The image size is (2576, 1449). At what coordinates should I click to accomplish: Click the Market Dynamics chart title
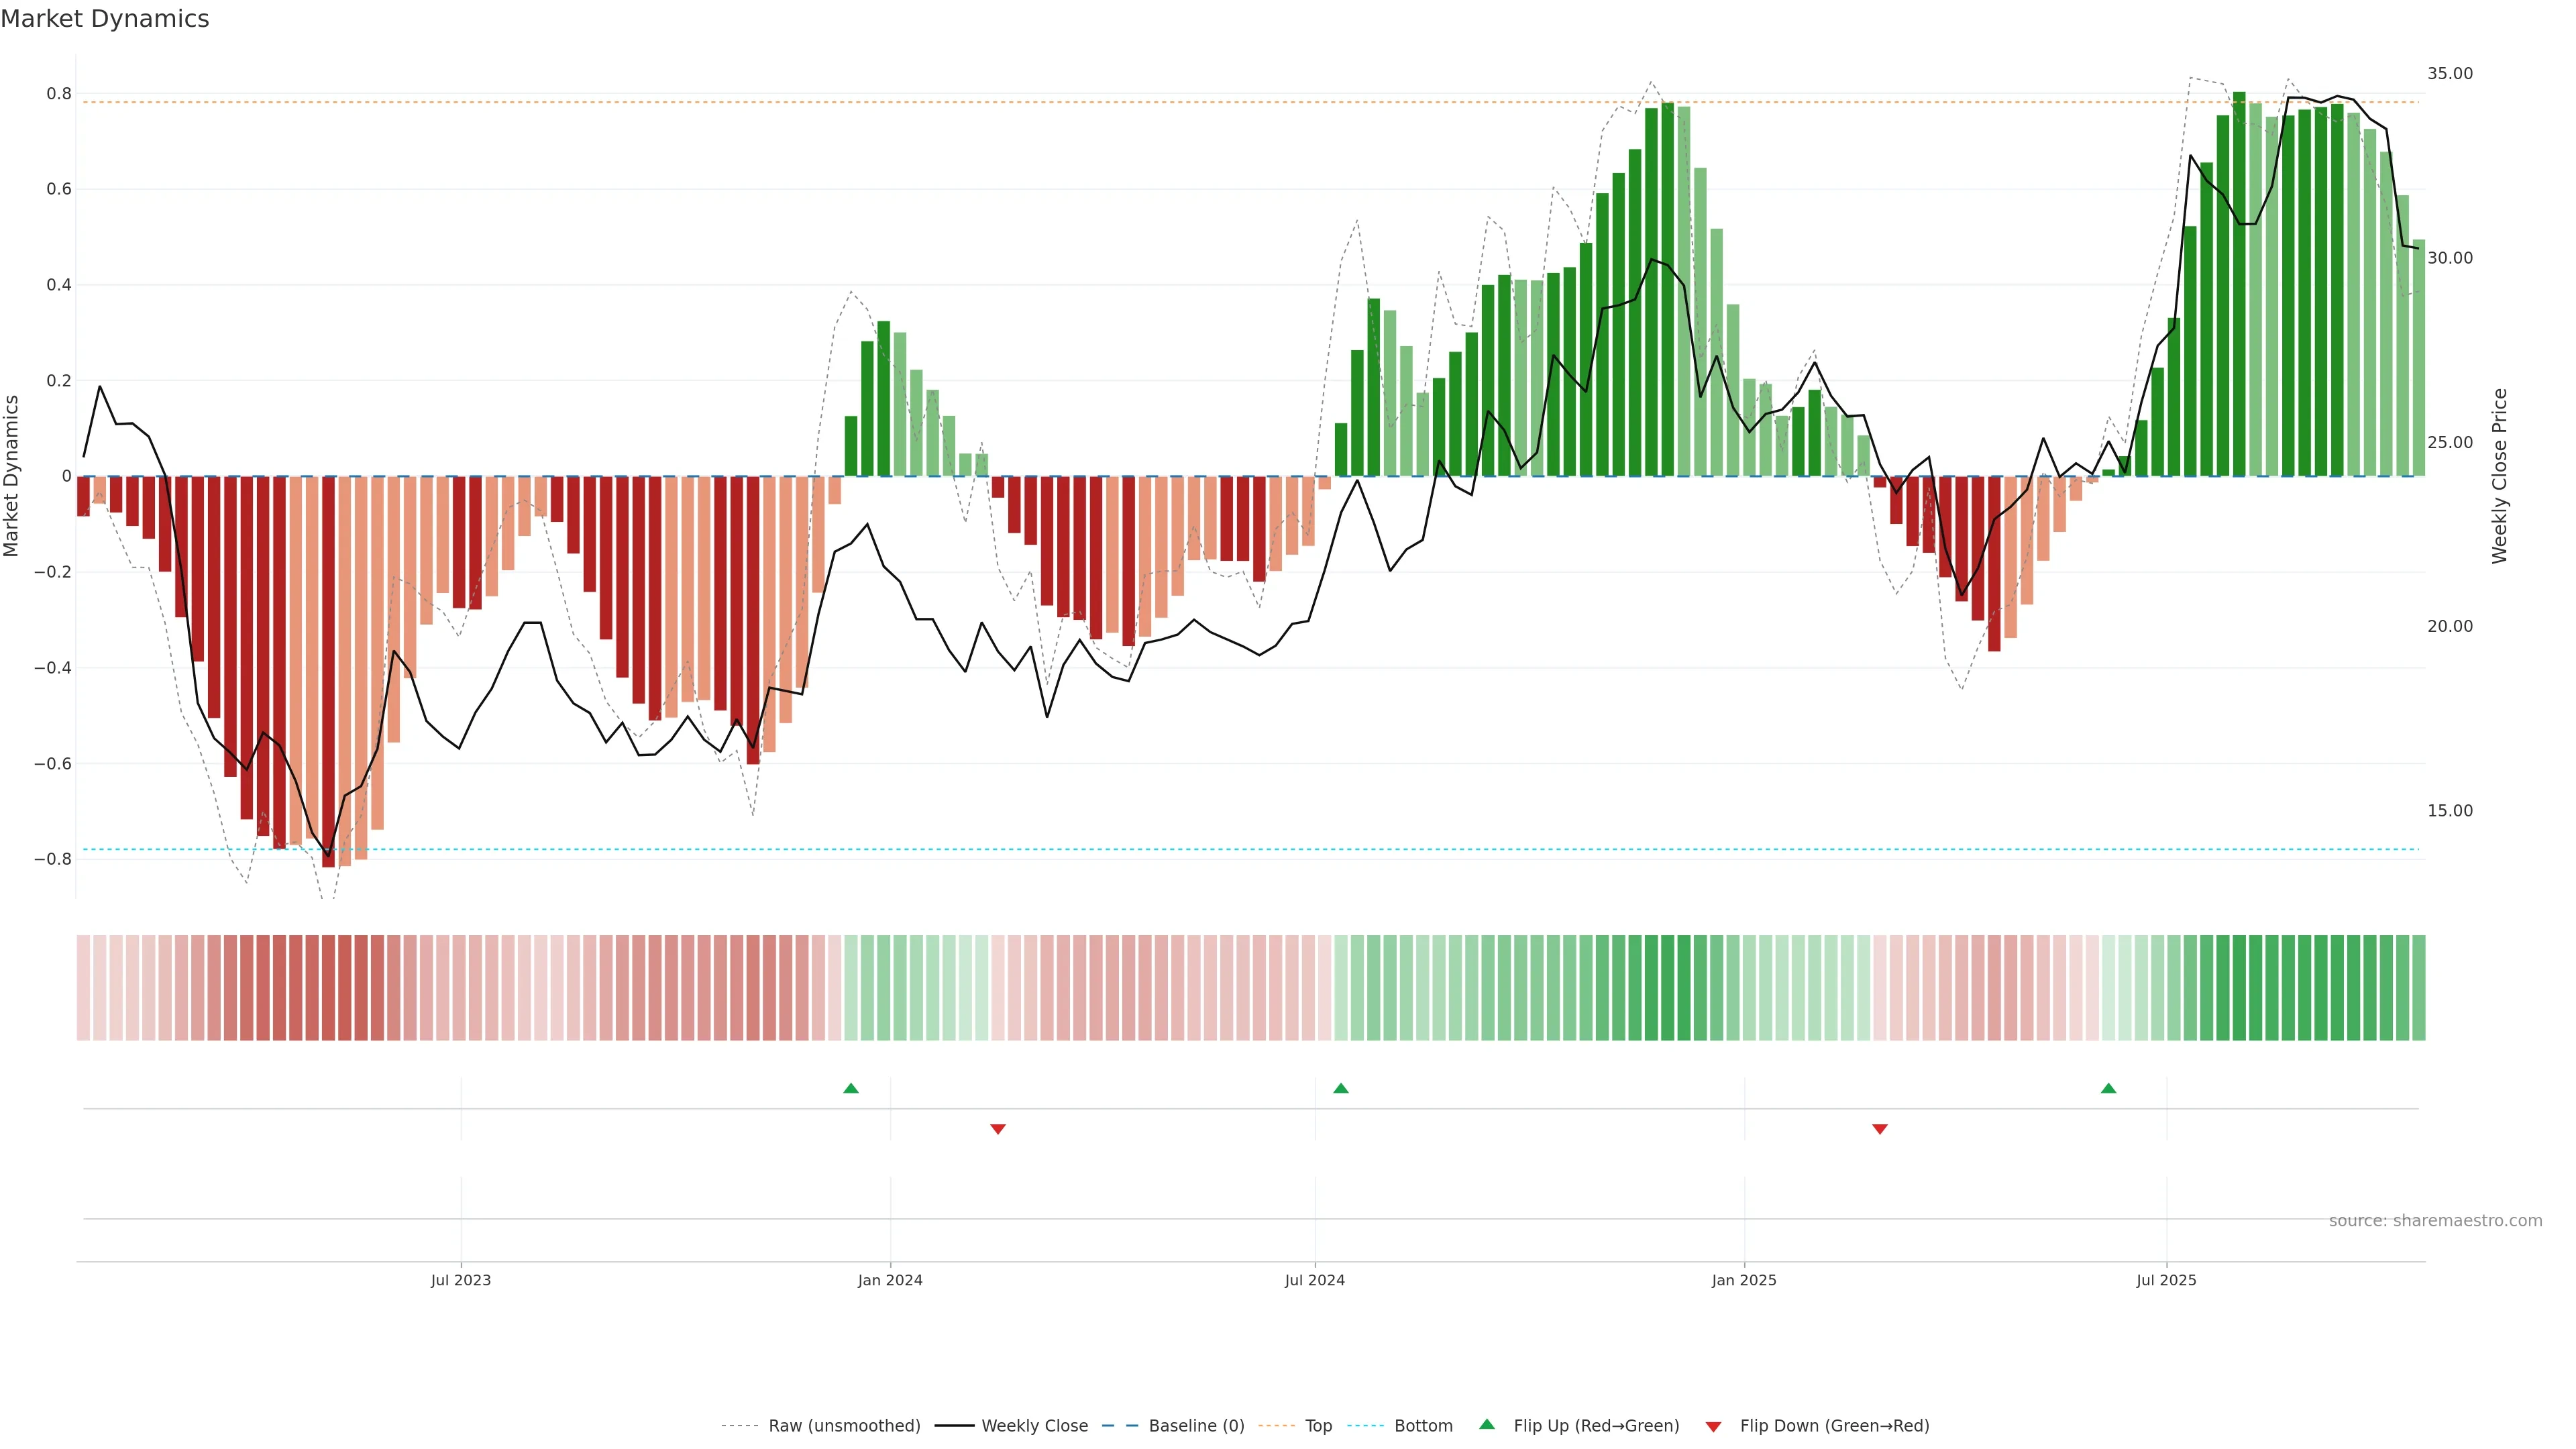(x=105, y=19)
